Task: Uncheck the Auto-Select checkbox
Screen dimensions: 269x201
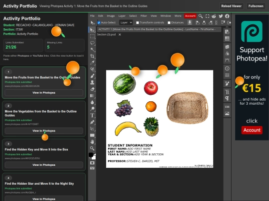Action: (x=99, y=22)
